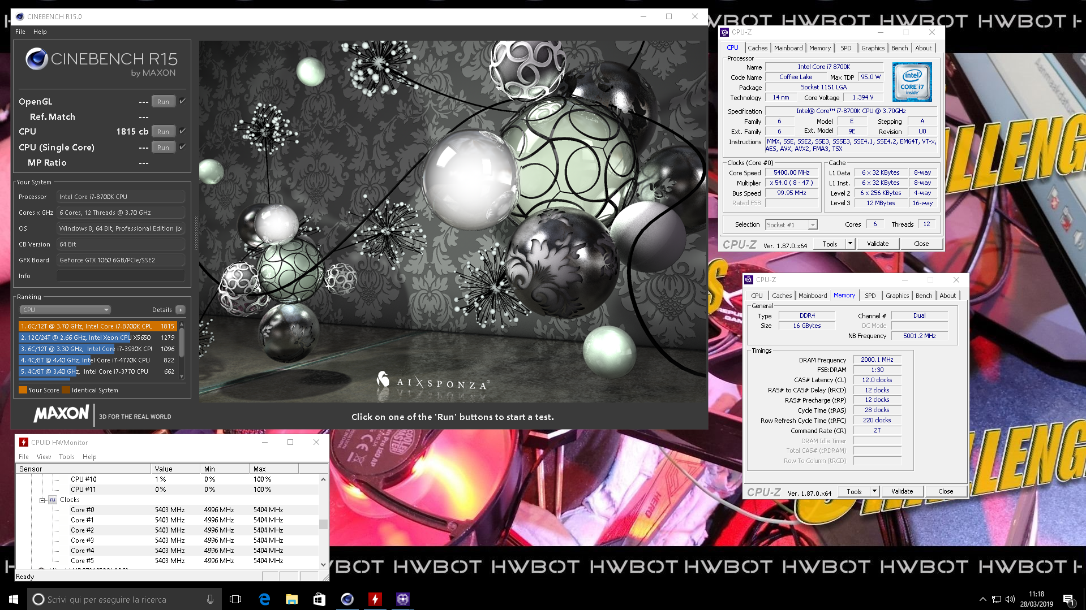Click HWMonitor list scroll-up arrow
Screen dimensions: 1086x610
click(323, 479)
